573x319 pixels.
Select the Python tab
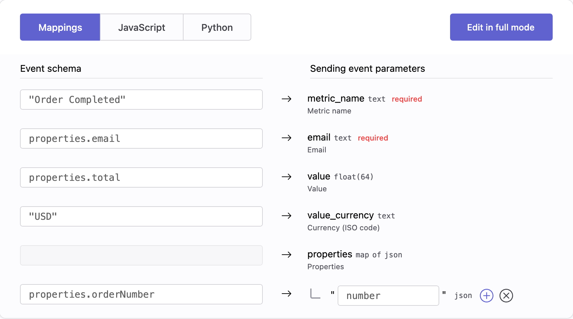[x=217, y=27]
